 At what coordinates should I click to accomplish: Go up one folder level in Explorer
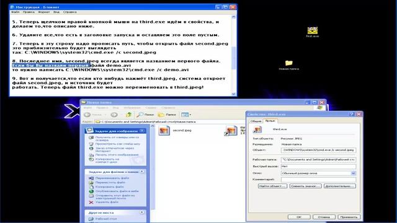point(129,115)
